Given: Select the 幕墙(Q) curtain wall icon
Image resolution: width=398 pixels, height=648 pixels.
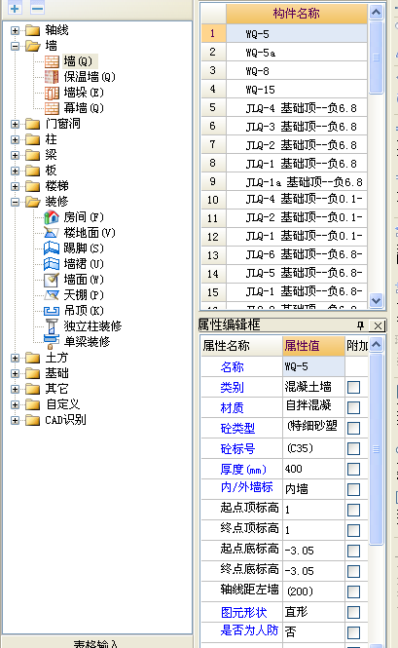Looking at the screenshot, I should click(52, 108).
